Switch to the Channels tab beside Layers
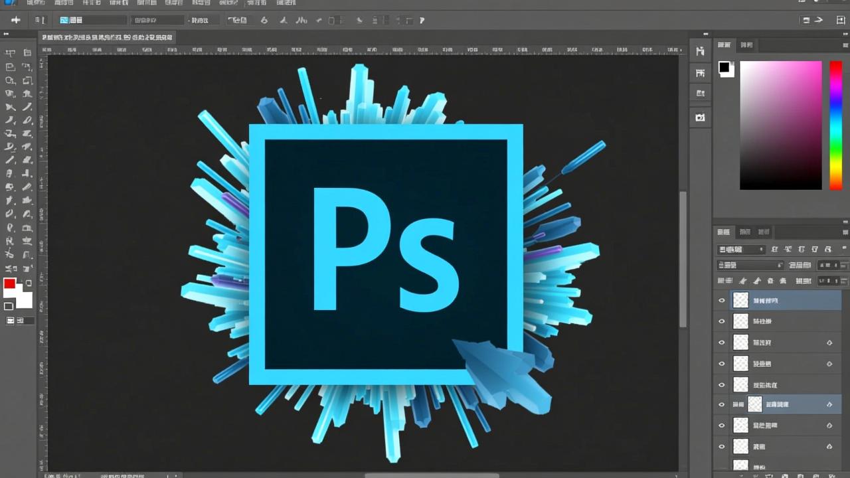Screen dimensions: 850x478 click(x=746, y=232)
